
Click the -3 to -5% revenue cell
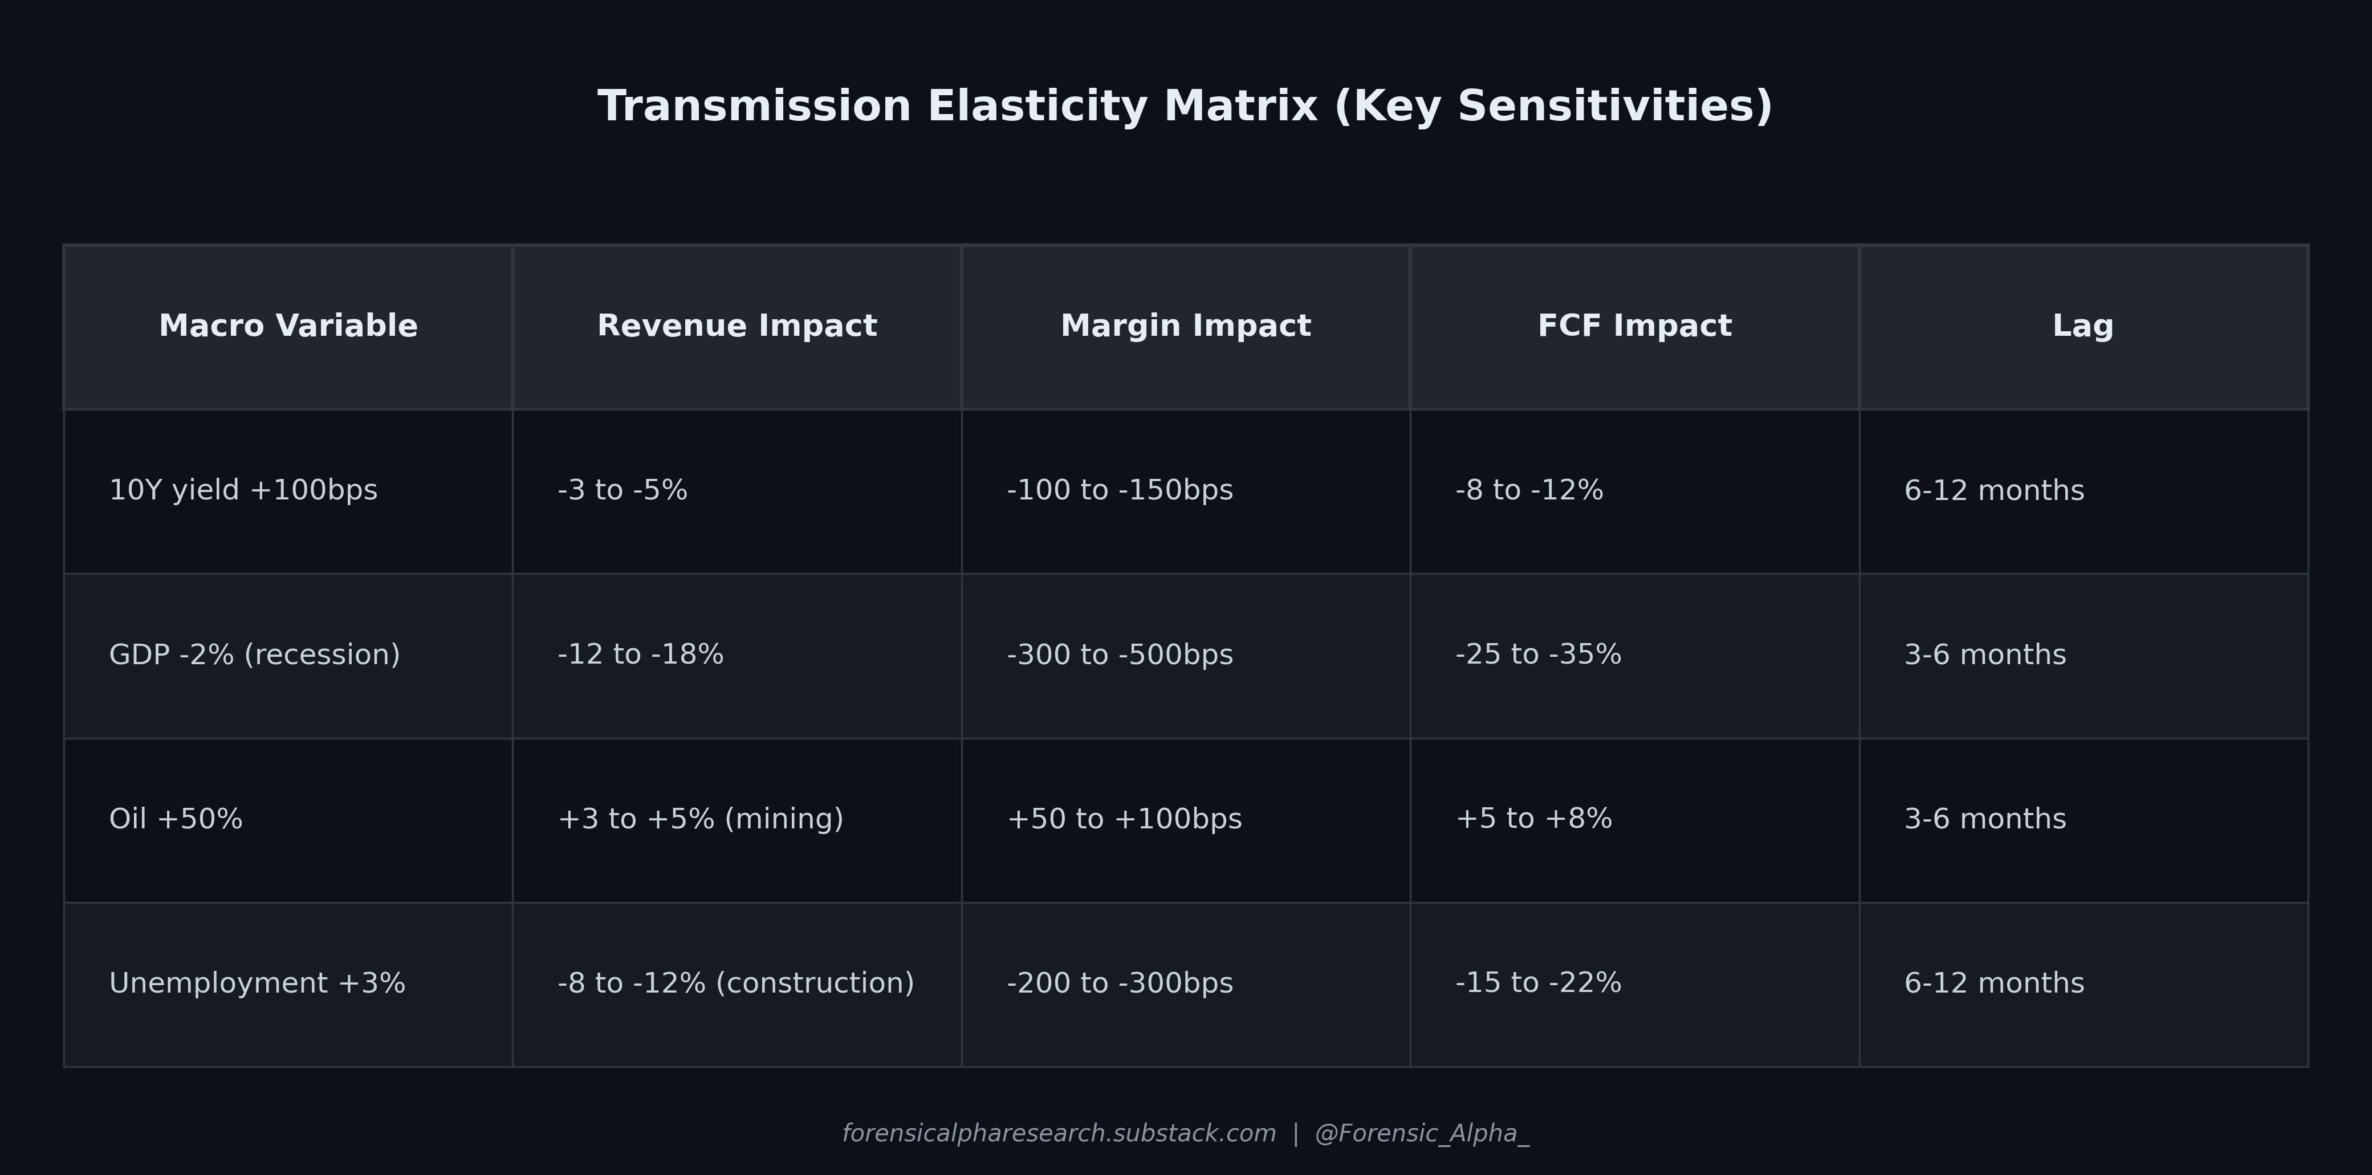tap(737, 491)
